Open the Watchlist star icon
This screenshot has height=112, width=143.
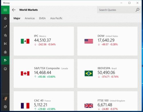5,35
